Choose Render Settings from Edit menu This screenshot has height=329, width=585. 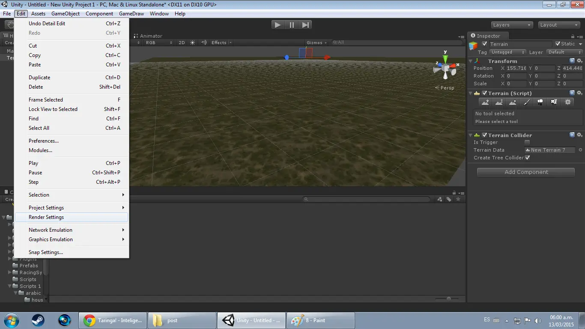click(x=72, y=217)
